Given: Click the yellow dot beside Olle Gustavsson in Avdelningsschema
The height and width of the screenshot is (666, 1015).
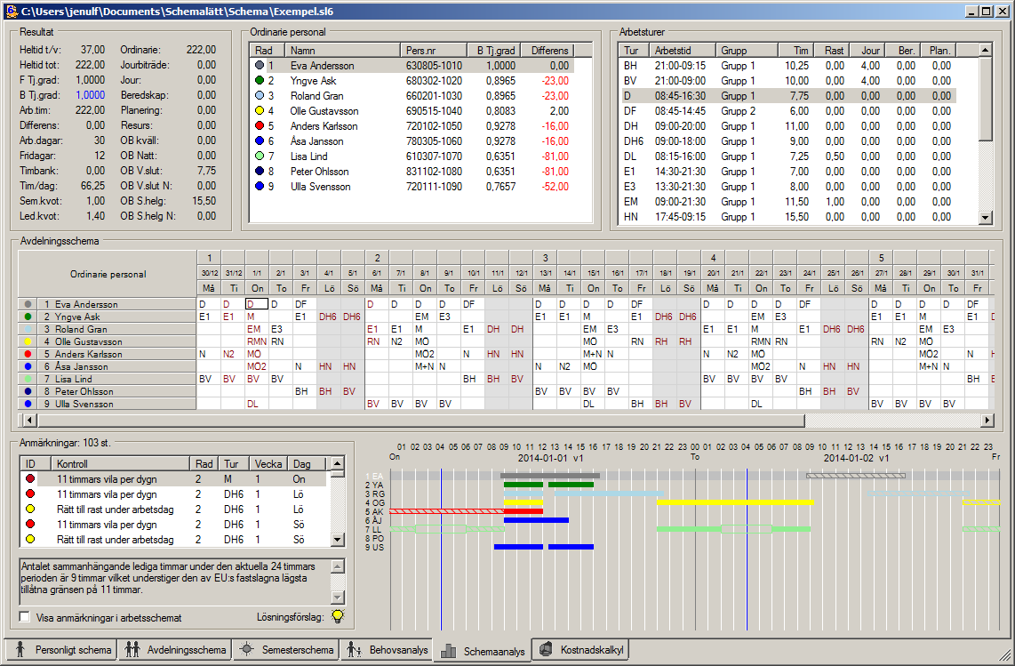Looking at the screenshot, I should click(x=28, y=341).
